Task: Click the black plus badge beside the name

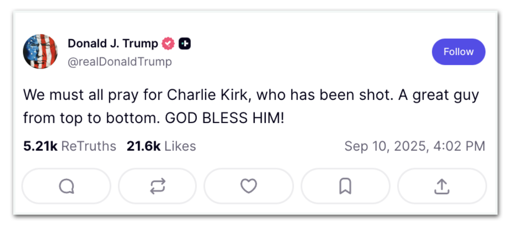Action: [184, 44]
